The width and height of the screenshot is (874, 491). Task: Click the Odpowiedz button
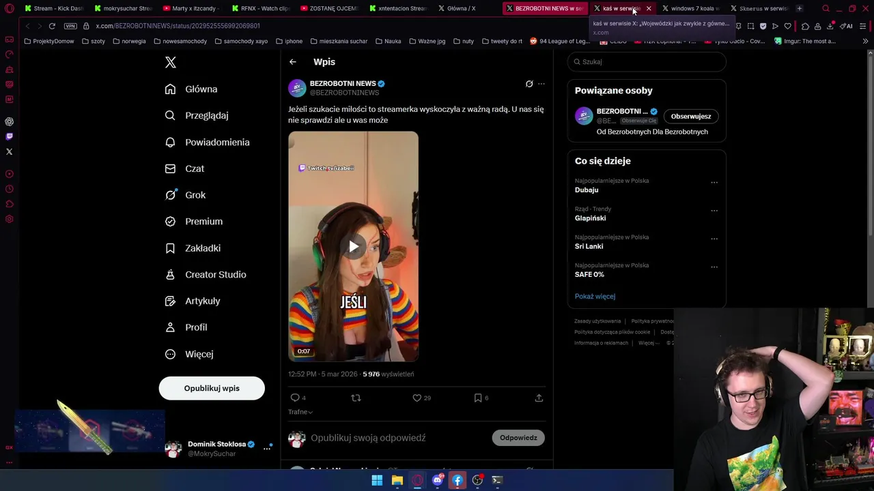[x=518, y=438]
